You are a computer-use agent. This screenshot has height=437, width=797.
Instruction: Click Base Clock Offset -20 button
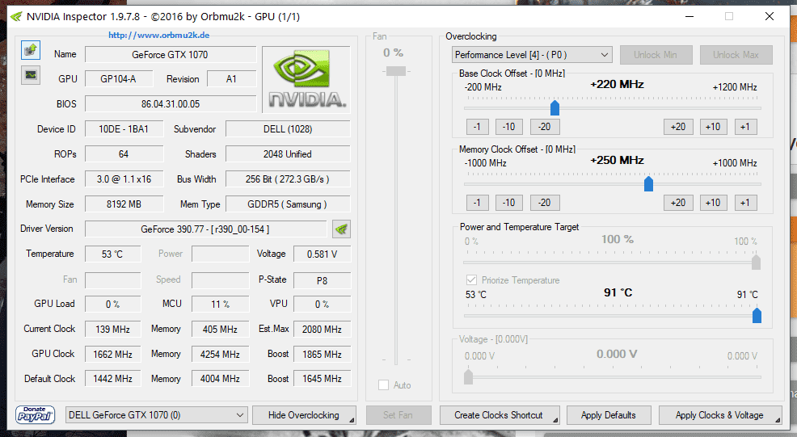click(x=545, y=127)
